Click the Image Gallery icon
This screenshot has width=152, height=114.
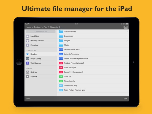pos(28,59)
